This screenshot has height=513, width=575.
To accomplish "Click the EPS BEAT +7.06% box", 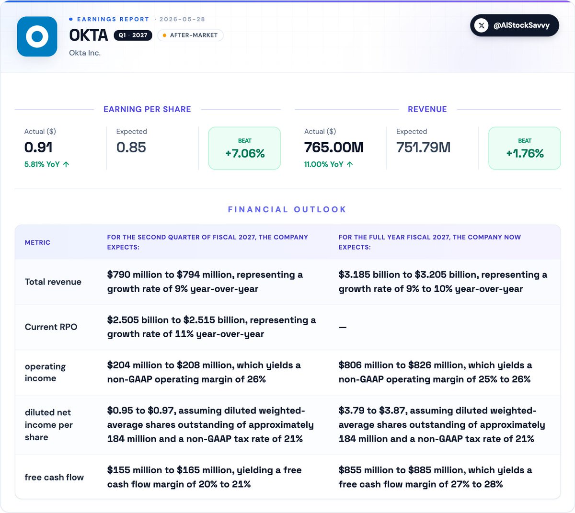I will [244, 148].
